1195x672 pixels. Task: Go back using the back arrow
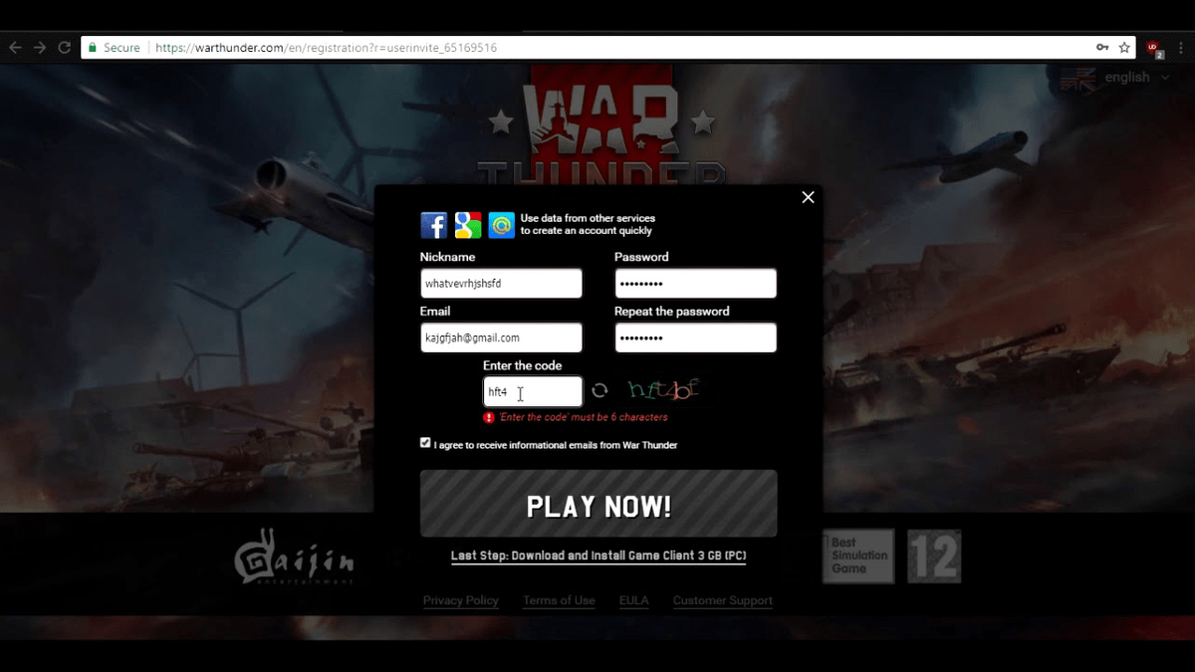click(15, 46)
